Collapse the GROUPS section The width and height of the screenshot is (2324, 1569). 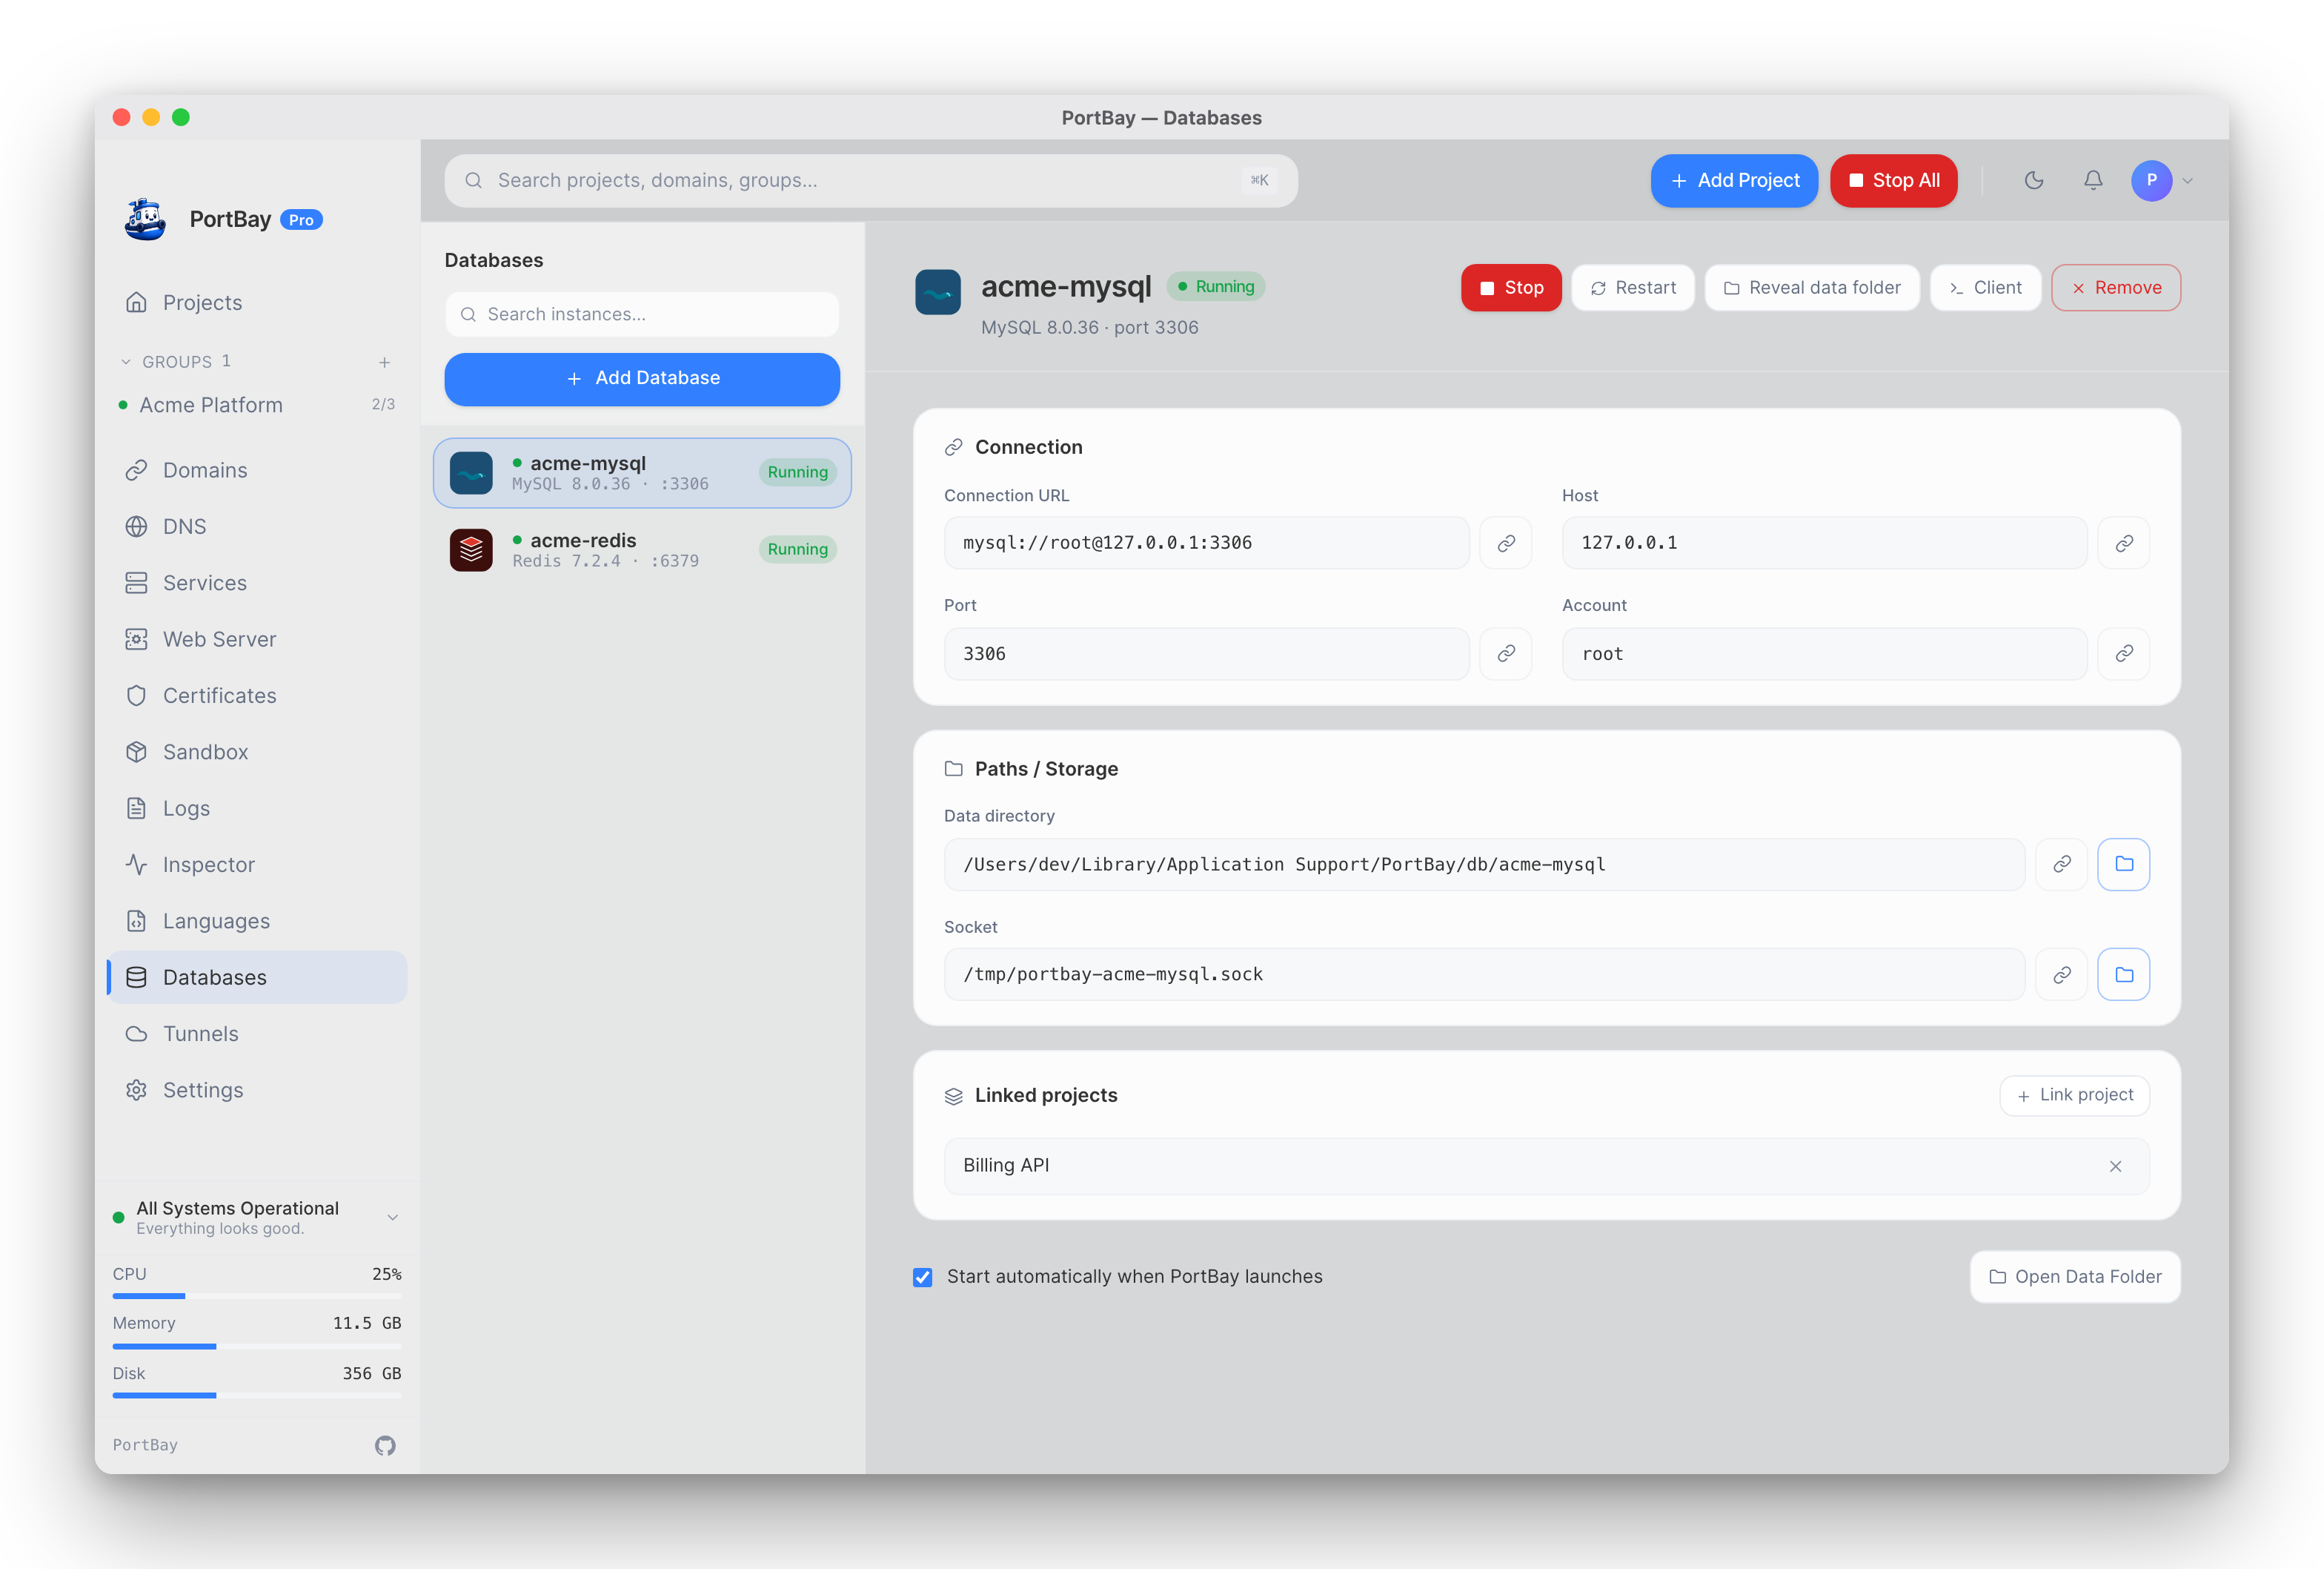[126, 363]
